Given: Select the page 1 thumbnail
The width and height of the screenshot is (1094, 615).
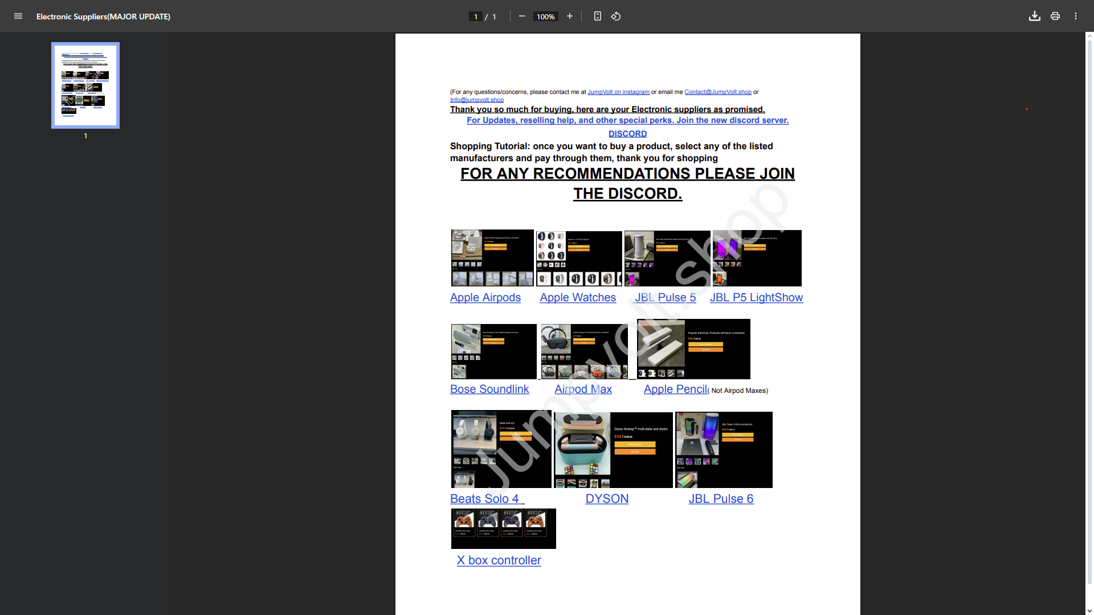Looking at the screenshot, I should coord(85,85).
